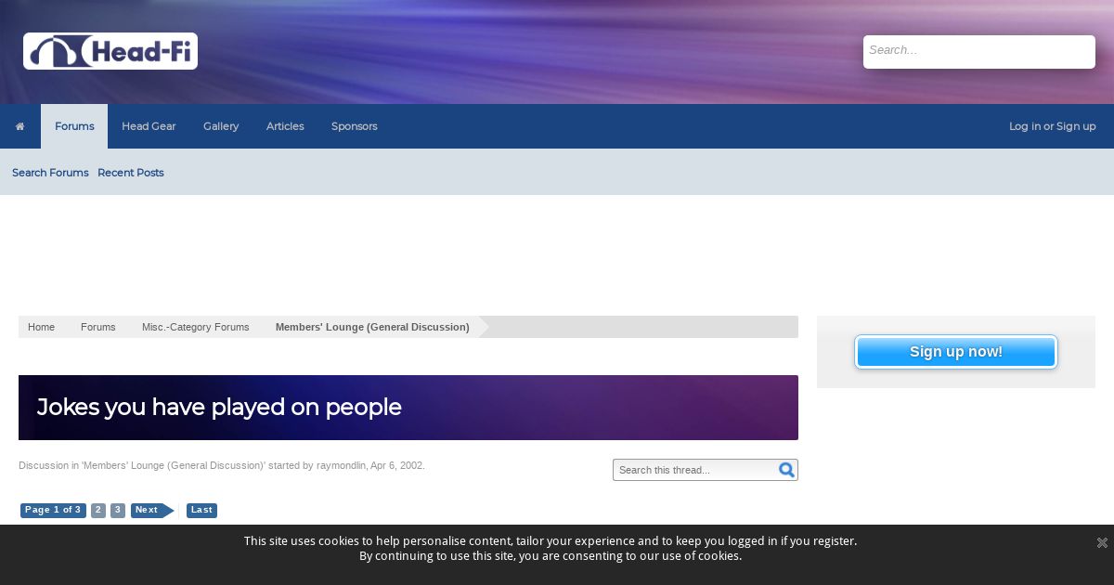Select the Sponsors tab

point(355,126)
